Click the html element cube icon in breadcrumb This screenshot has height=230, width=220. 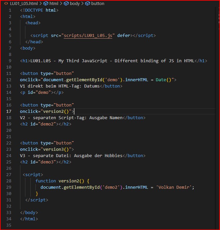pyautogui.click(x=46, y=4)
